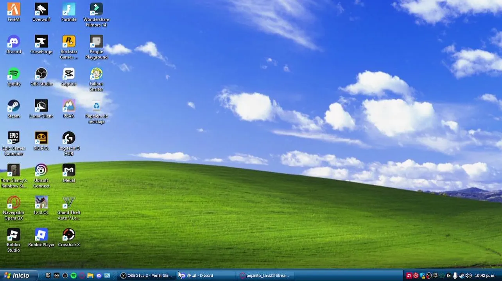Switch to the OBS 31.1.2 taskbar window

(147, 276)
